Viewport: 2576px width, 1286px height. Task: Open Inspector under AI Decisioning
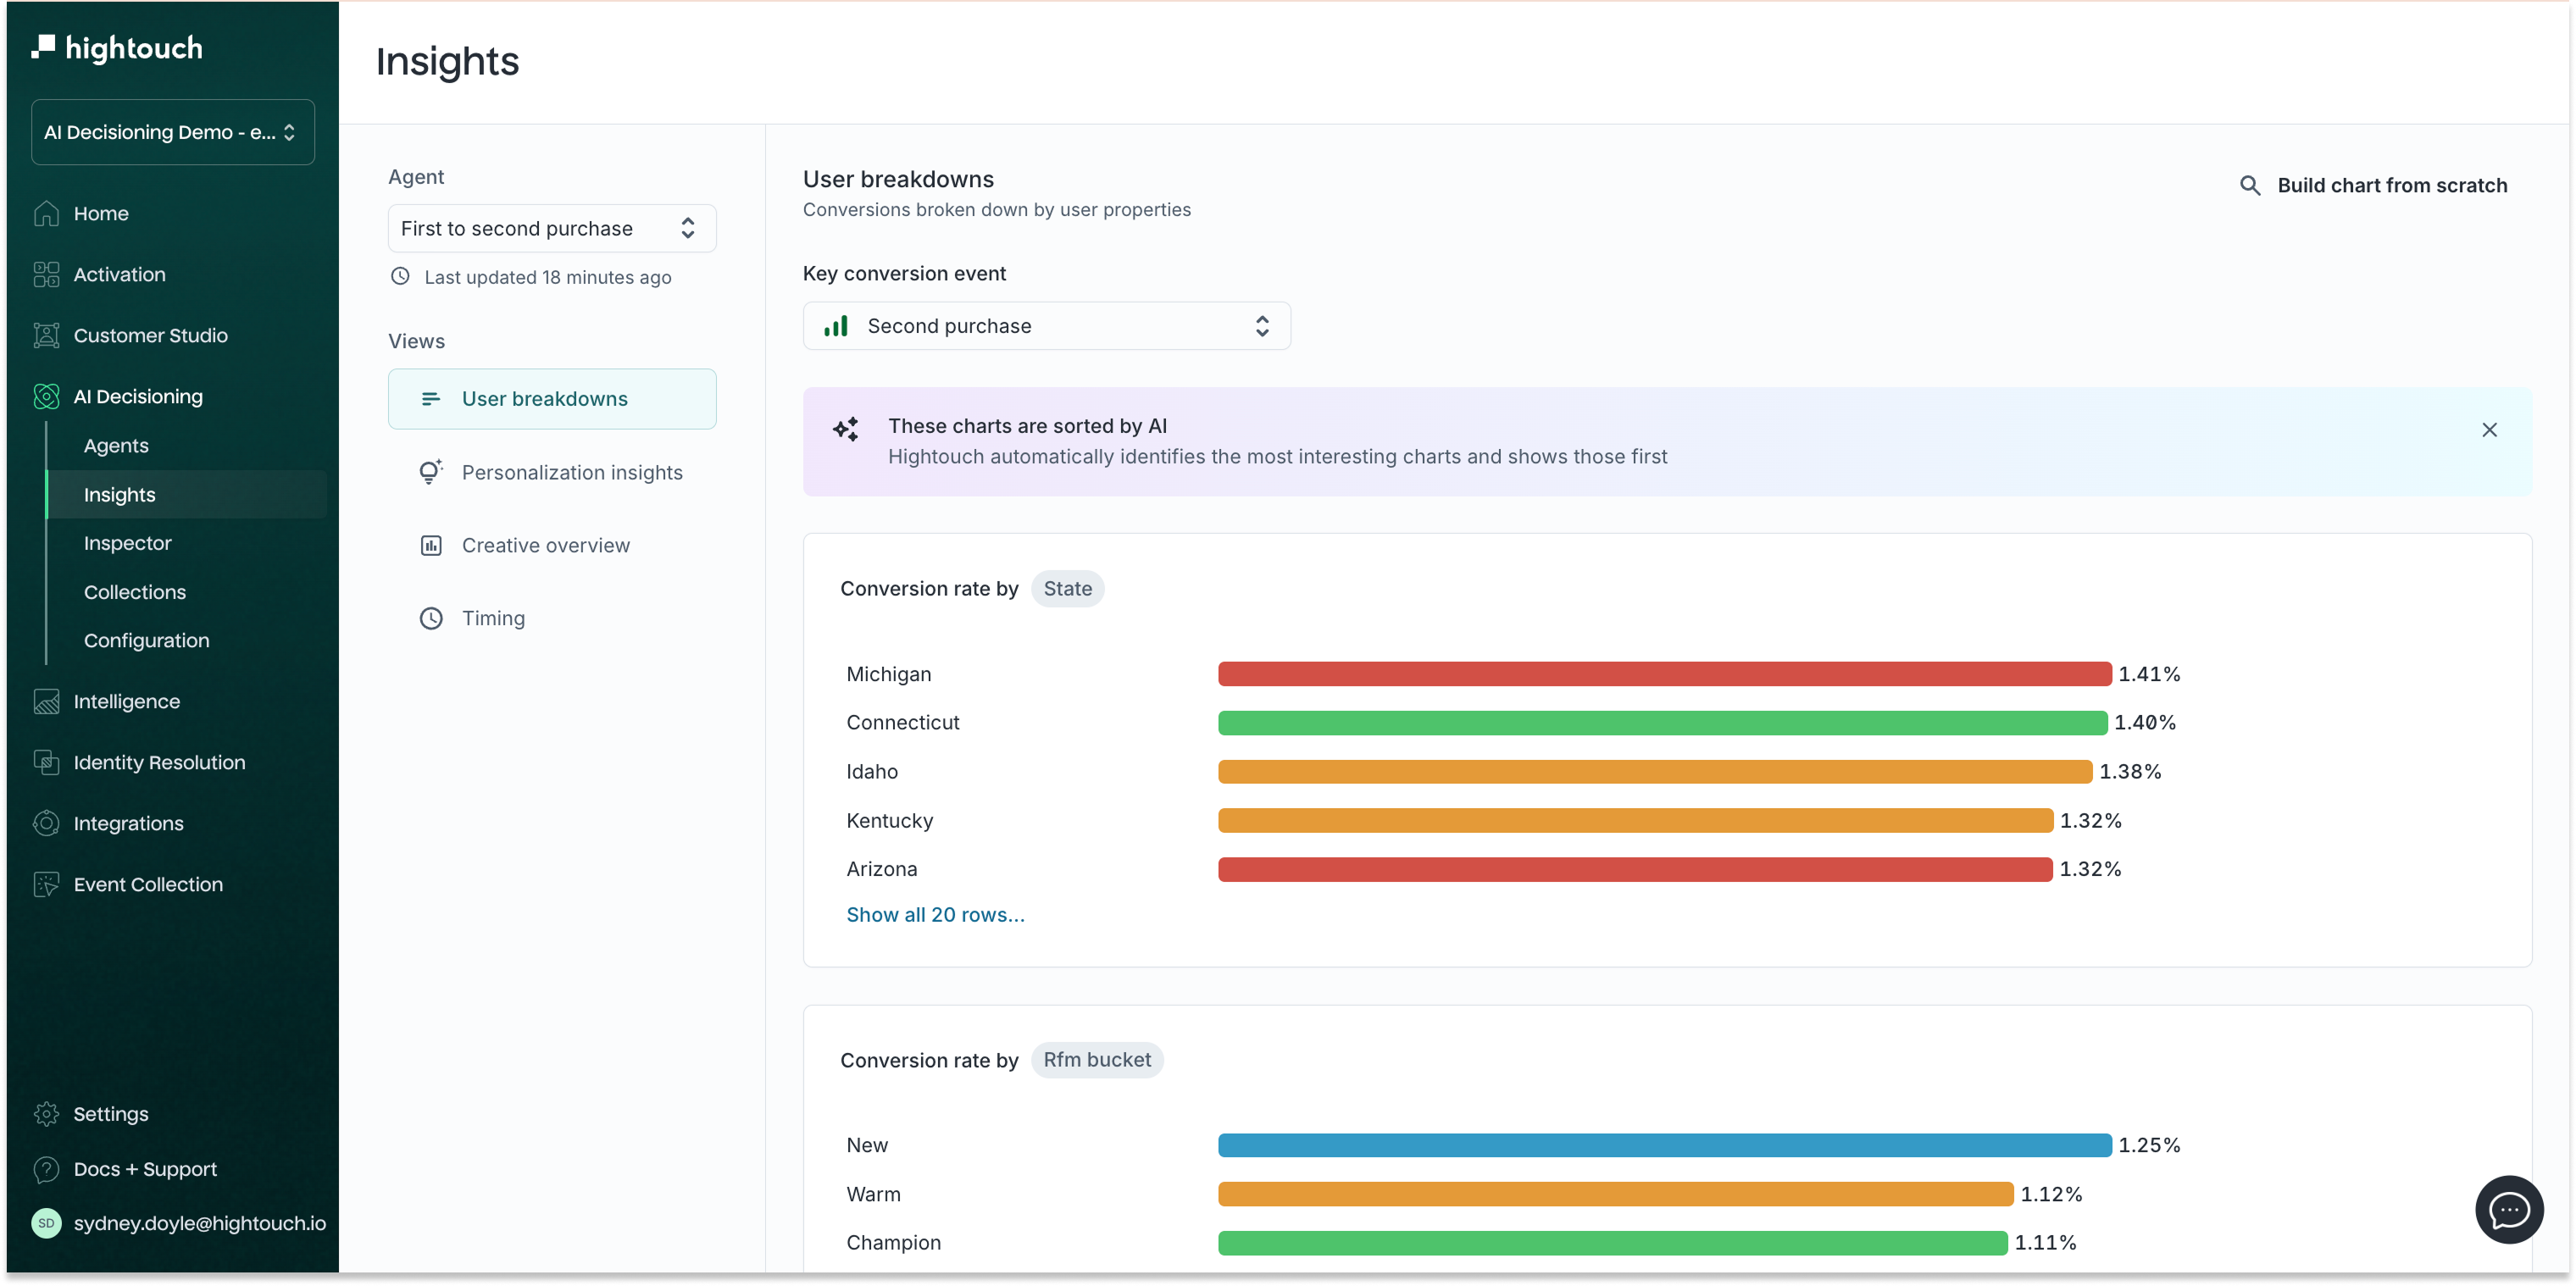(x=128, y=543)
